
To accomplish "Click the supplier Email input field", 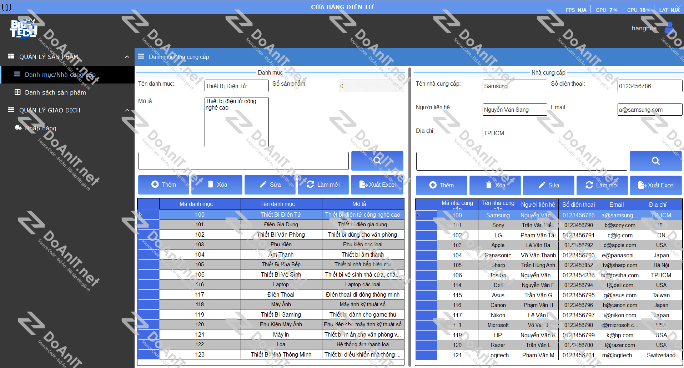I will (x=649, y=110).
